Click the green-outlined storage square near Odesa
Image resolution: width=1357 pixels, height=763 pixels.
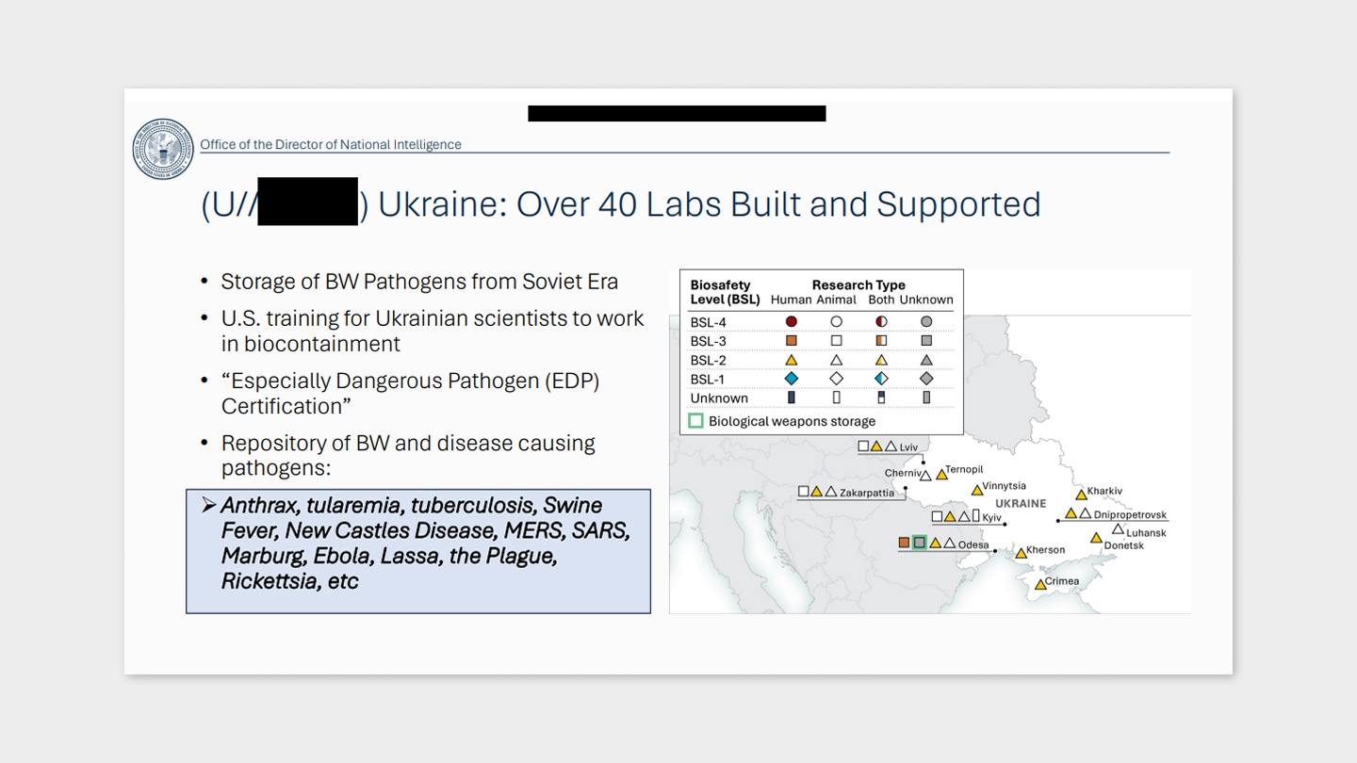920,543
